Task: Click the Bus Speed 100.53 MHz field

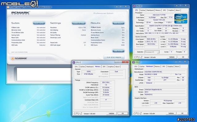Action: pyautogui.click(x=151, y=44)
